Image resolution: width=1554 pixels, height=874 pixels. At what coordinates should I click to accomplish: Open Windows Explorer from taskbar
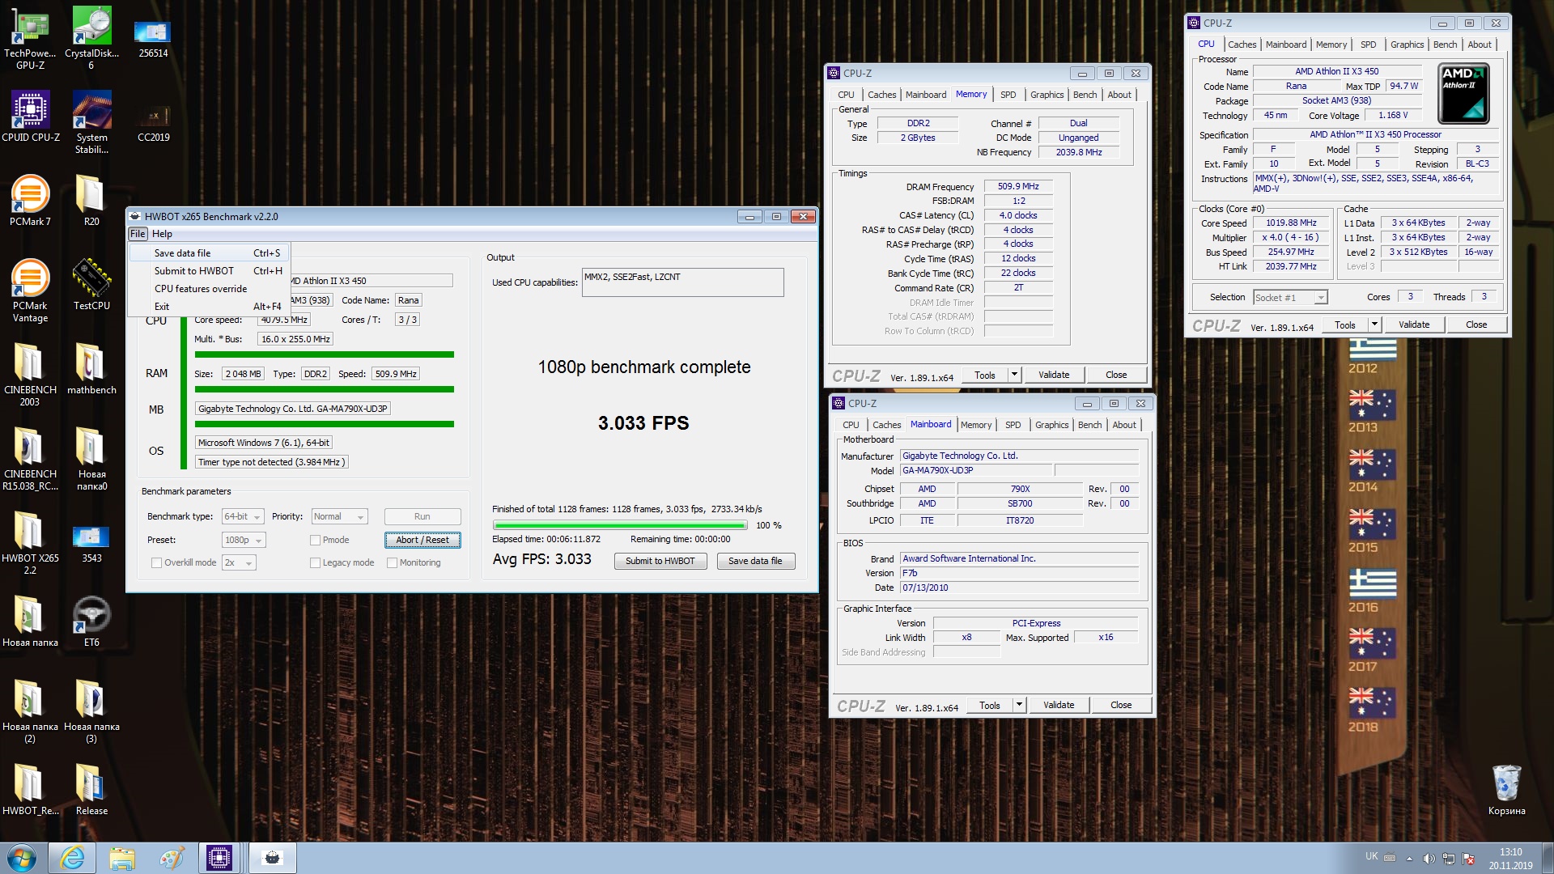[x=121, y=858]
